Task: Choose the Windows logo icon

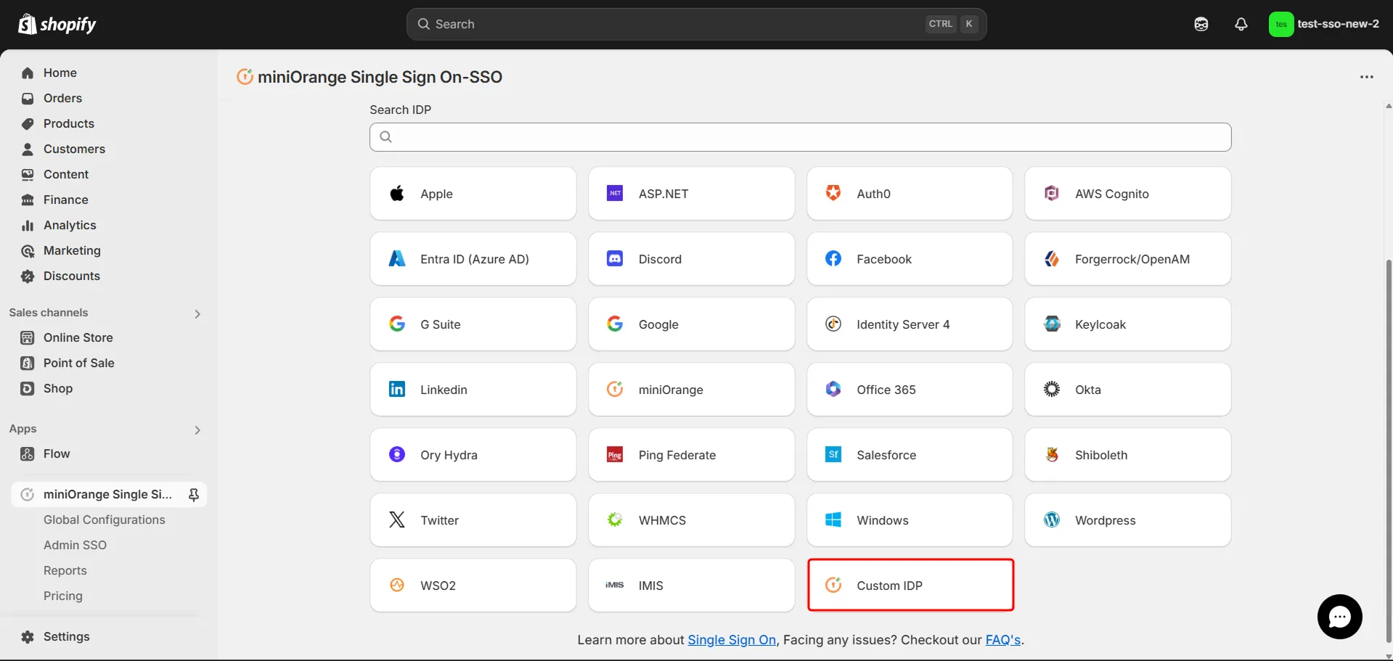Action: pos(833,520)
